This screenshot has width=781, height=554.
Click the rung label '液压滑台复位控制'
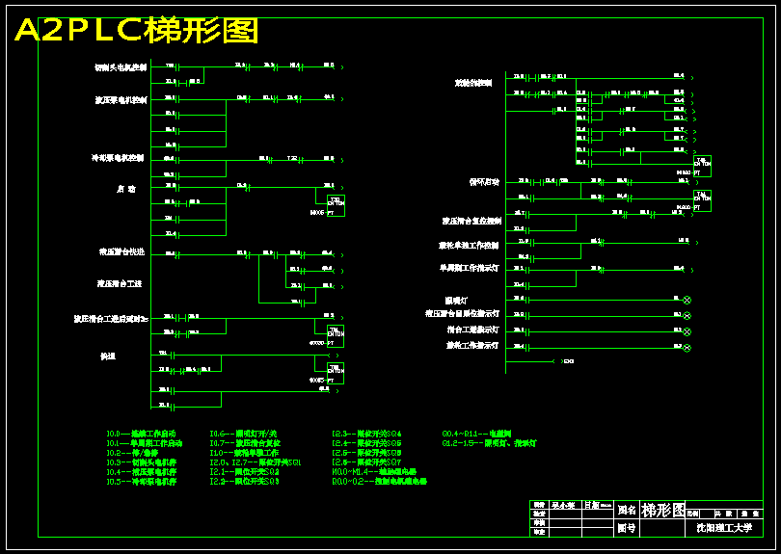pos(471,221)
